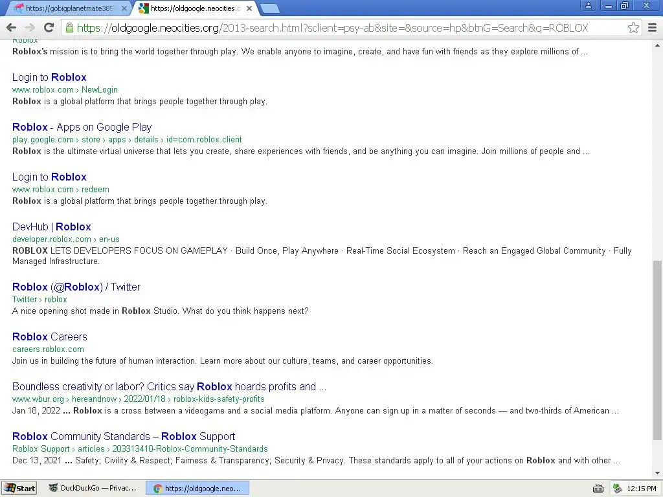Click the 'Roblox's mission is to bring' snippet
This screenshot has height=497, width=663.
tap(300, 52)
